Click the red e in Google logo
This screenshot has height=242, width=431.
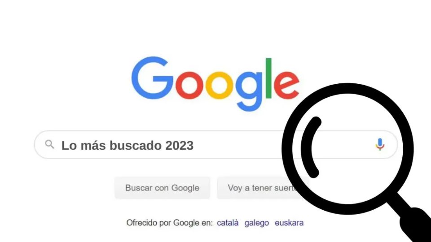click(x=286, y=85)
